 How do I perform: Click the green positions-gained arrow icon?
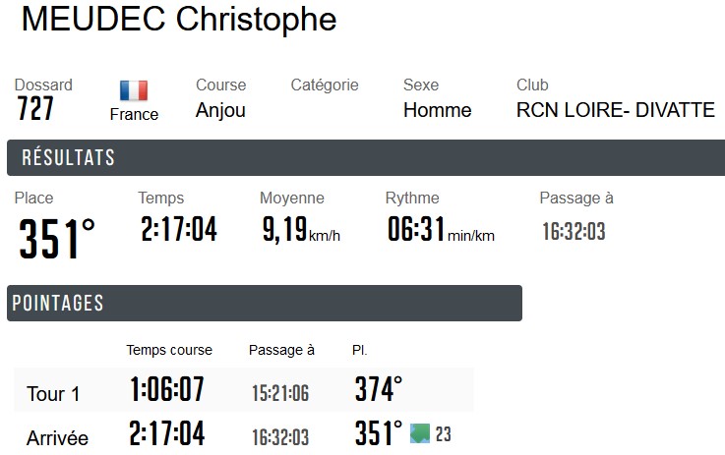(420, 433)
